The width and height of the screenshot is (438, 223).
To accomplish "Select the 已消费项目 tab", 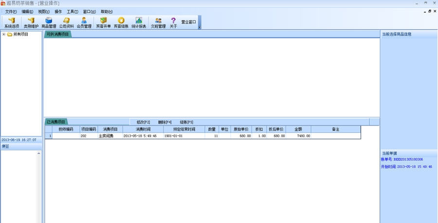I will coord(56,122).
